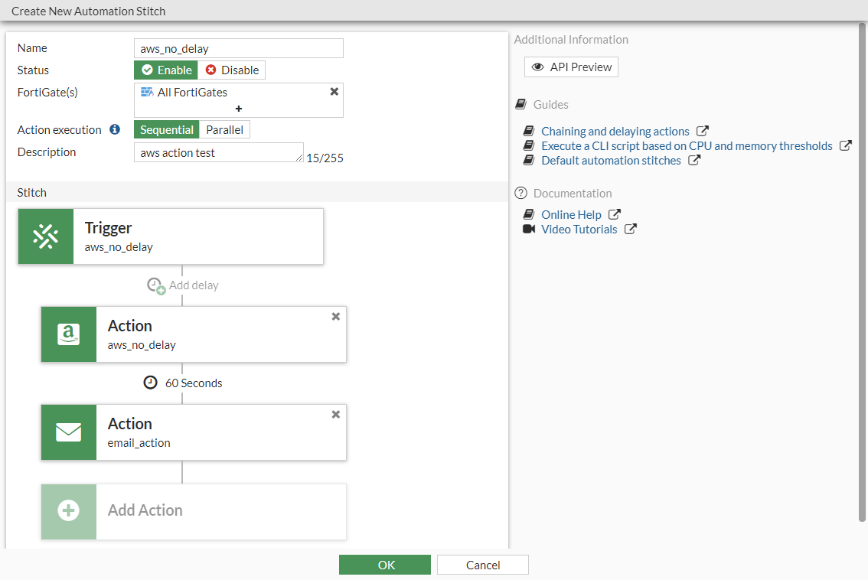The image size is (868, 580).
Task: Select Sequential action execution
Action: point(166,130)
